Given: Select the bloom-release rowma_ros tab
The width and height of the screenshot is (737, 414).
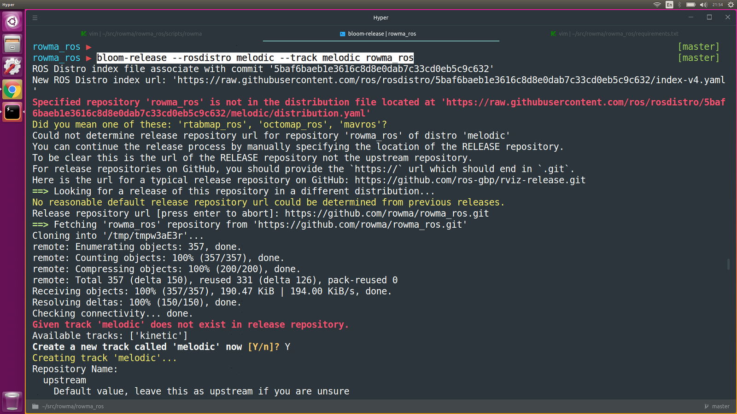Looking at the screenshot, I should click(x=381, y=34).
